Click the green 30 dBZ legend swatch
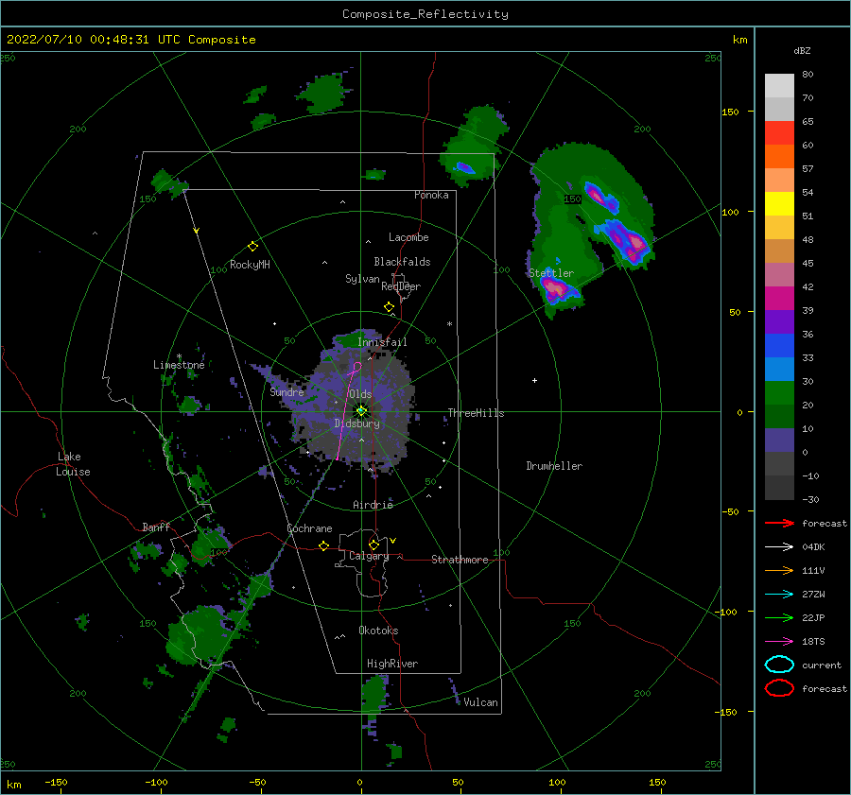The height and width of the screenshot is (795, 851). point(779,392)
